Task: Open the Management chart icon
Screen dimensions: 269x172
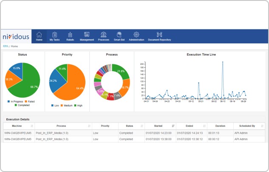Action: tap(87, 34)
